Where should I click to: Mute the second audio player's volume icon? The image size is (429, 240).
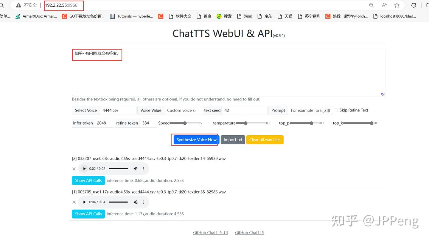pos(136,202)
